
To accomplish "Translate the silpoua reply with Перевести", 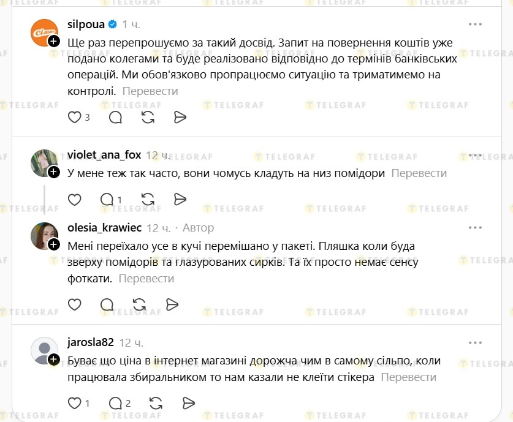I will [x=150, y=91].
